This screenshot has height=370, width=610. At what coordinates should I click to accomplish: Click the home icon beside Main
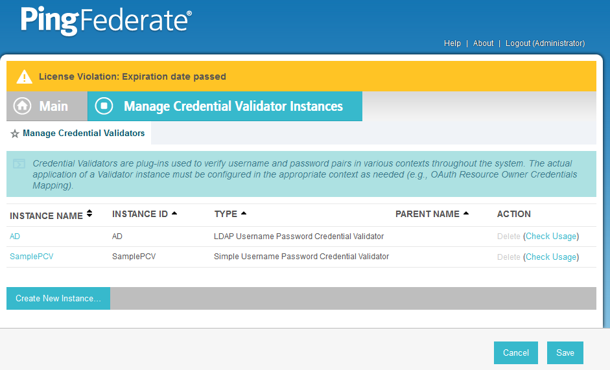point(22,106)
